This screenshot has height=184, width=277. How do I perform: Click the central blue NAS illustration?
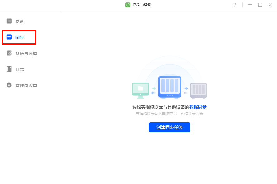[170, 87]
